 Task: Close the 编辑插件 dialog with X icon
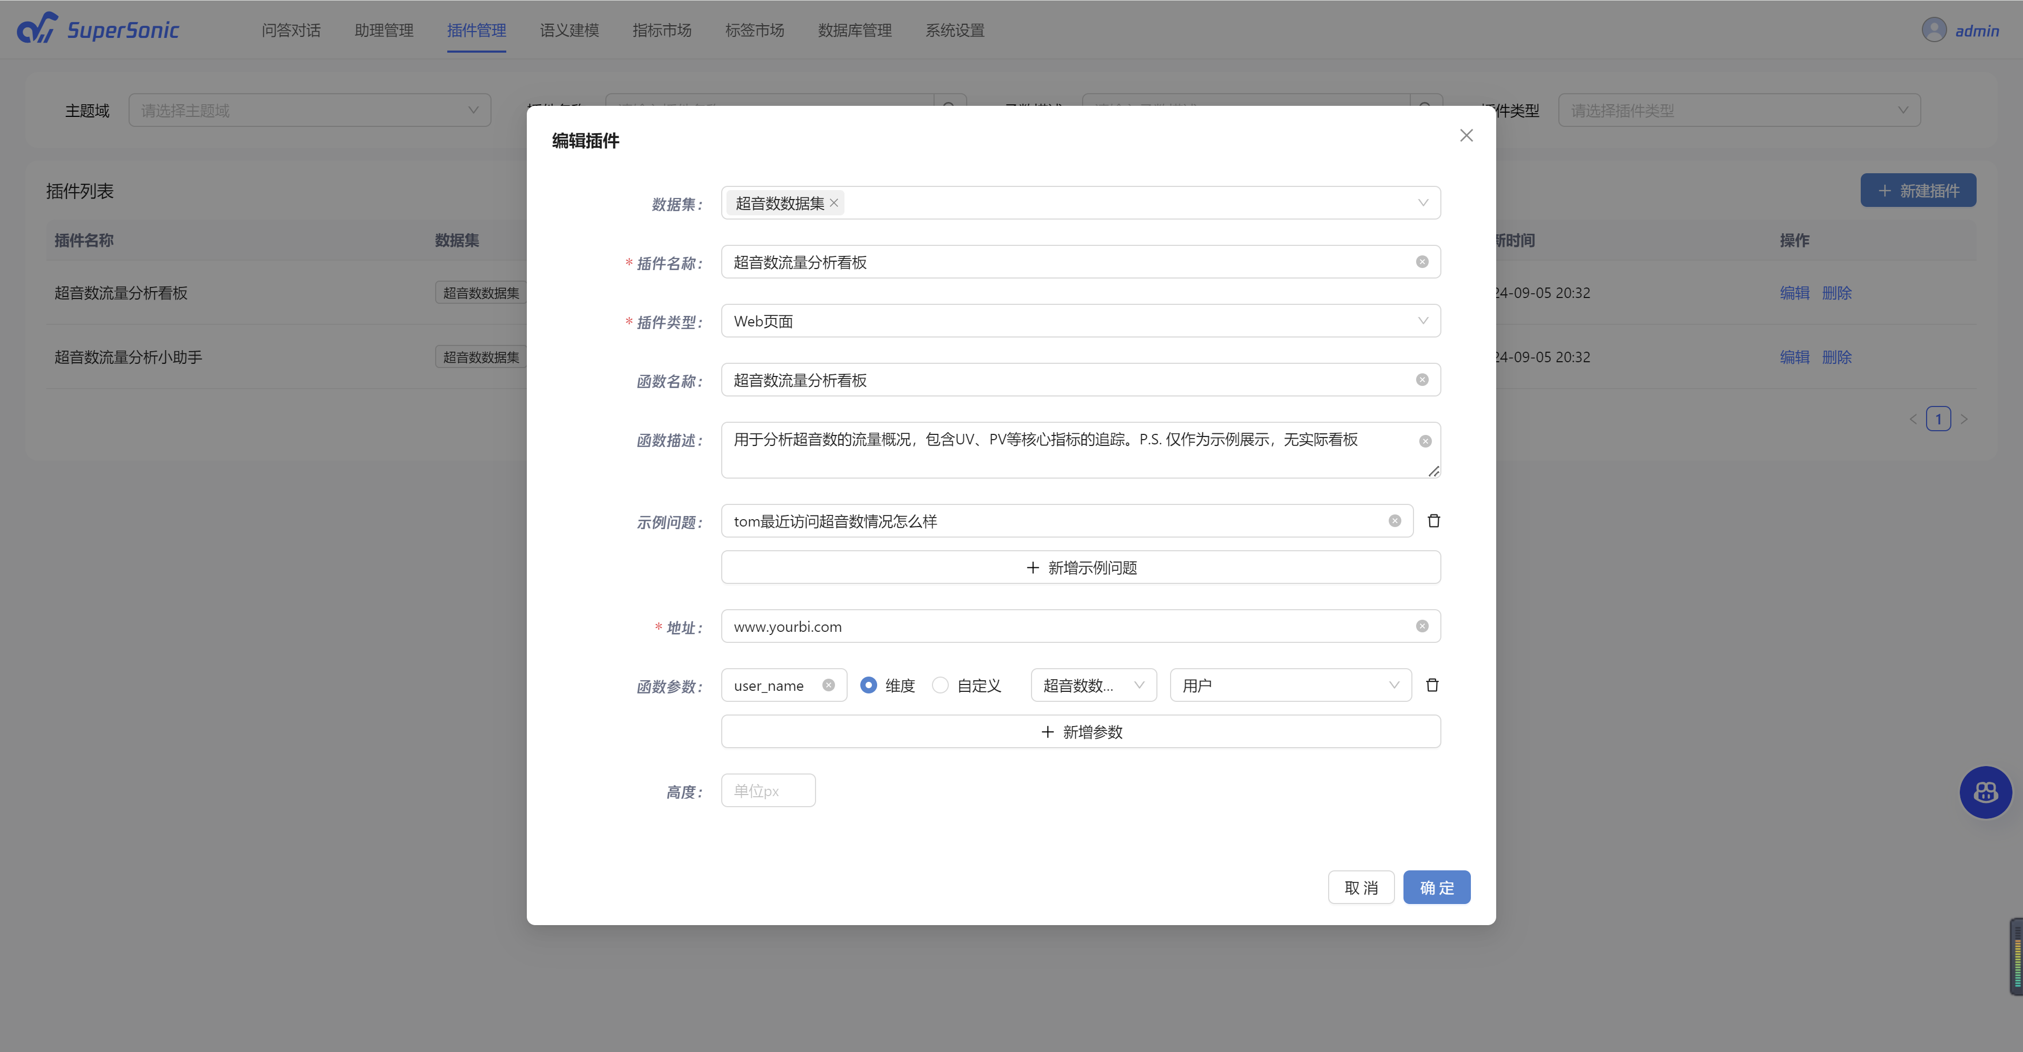pyautogui.click(x=1466, y=136)
